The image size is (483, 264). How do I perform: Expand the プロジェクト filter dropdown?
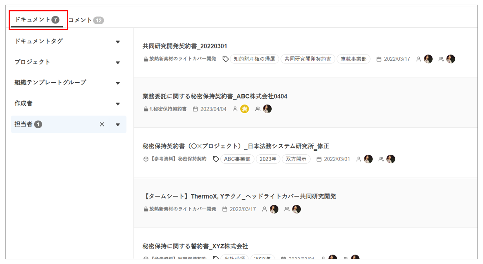118,62
